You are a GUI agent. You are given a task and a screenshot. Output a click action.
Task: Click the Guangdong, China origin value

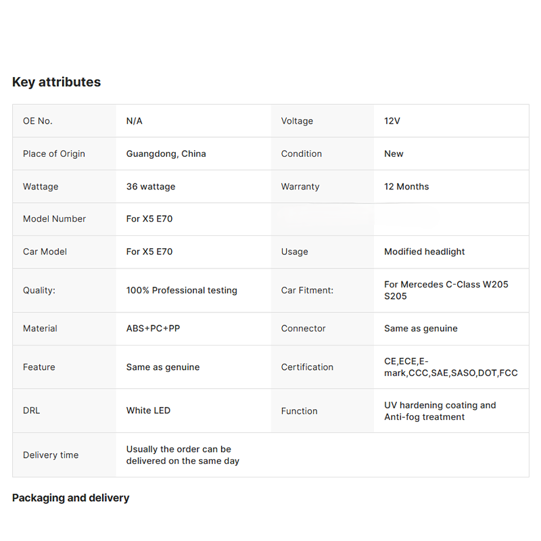(166, 154)
